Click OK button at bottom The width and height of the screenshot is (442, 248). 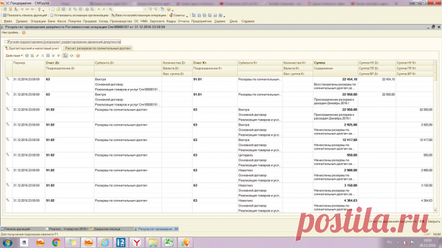[422, 221]
